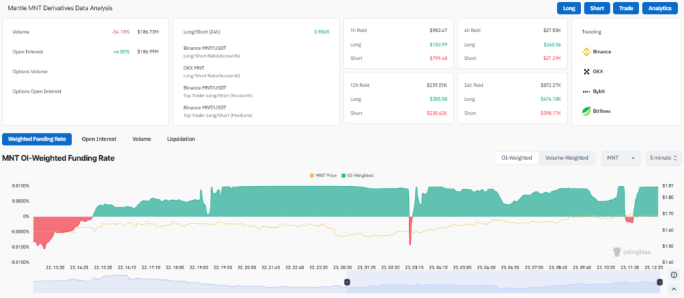Open the 5 minute interval selector
Viewport: 684px width, 298px height.
(x=664, y=158)
